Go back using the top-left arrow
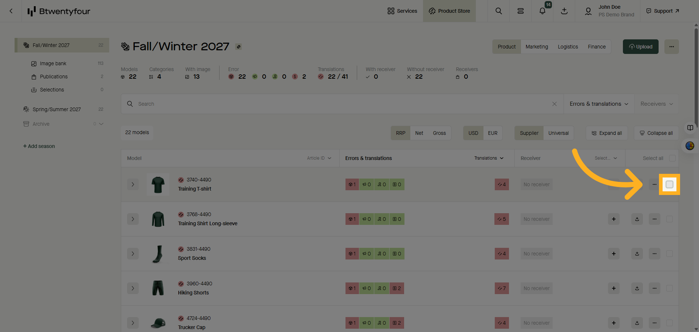 coord(11,11)
